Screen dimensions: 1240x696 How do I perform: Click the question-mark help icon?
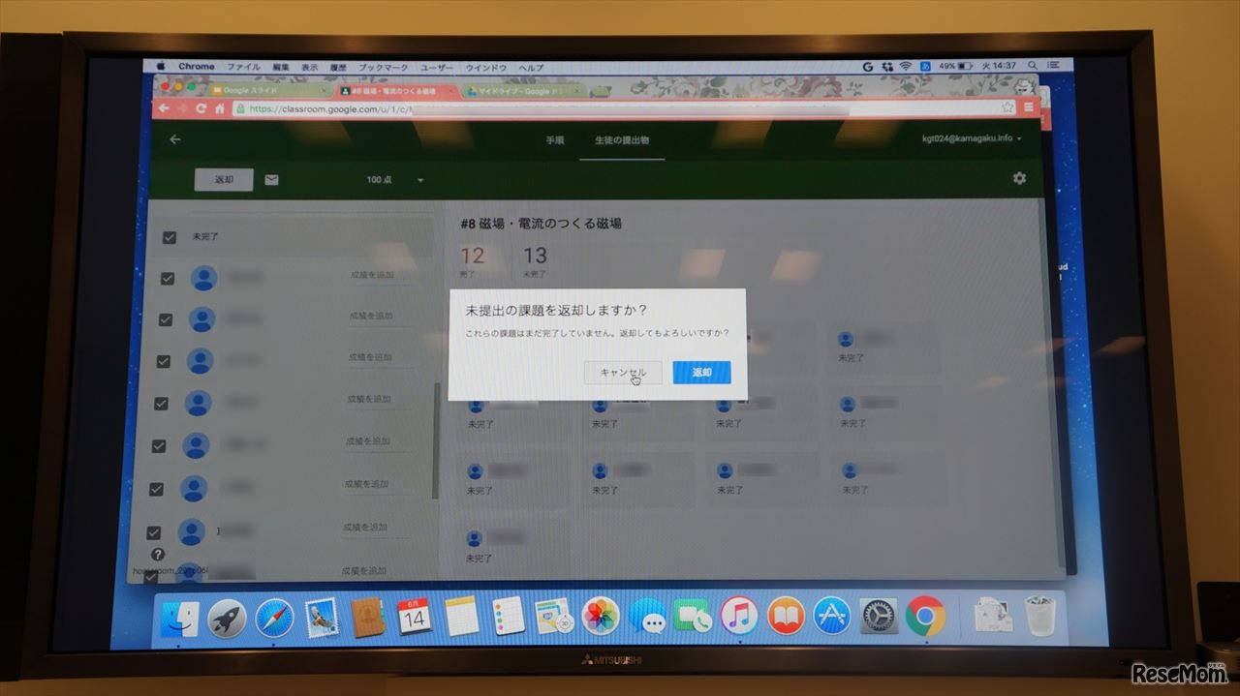(x=158, y=555)
